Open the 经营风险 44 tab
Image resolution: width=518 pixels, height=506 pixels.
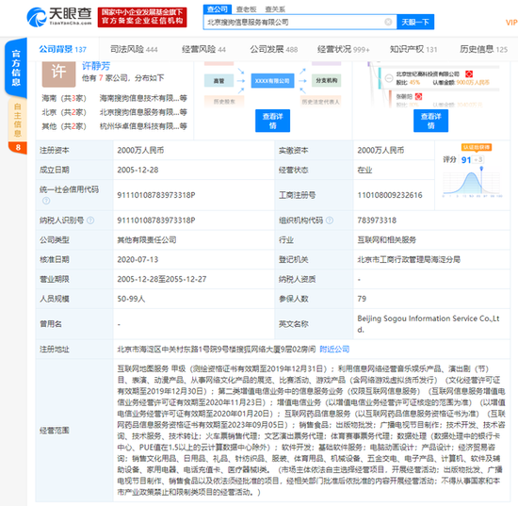coord(203,49)
